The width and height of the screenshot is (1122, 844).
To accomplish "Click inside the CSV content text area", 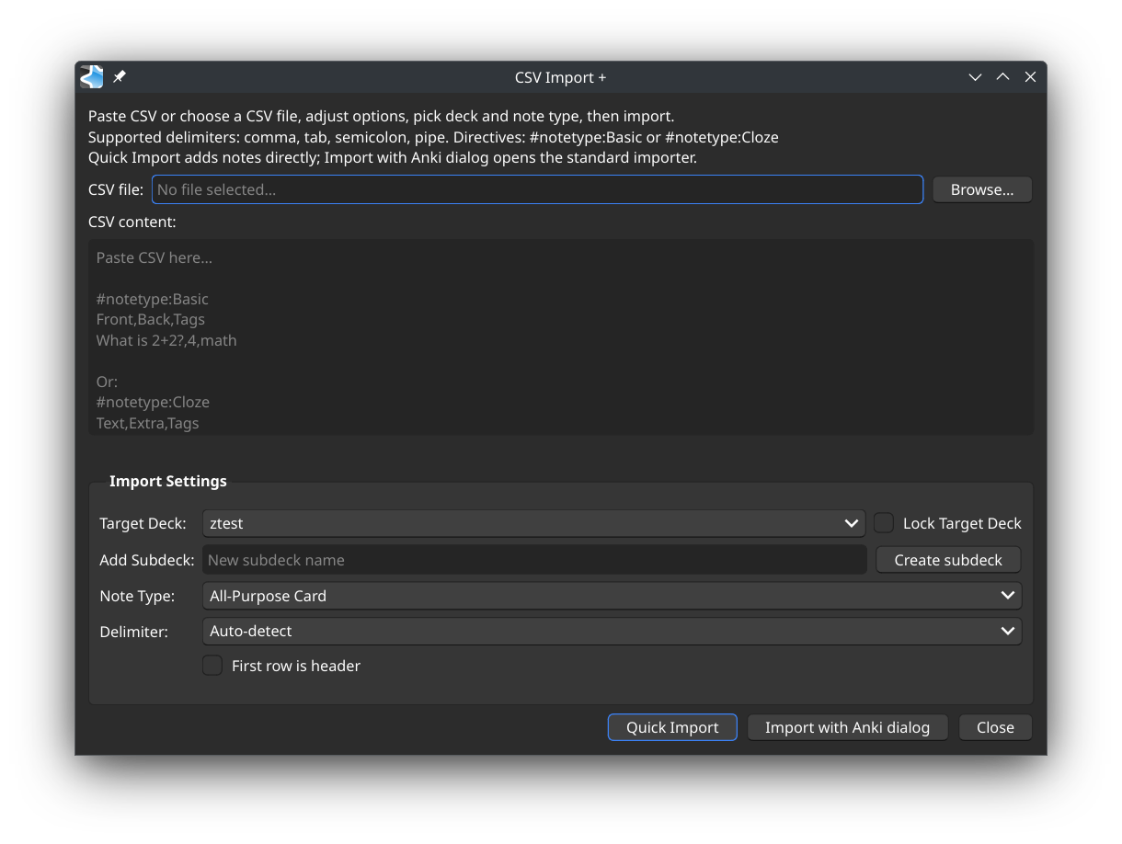I will pos(561,336).
